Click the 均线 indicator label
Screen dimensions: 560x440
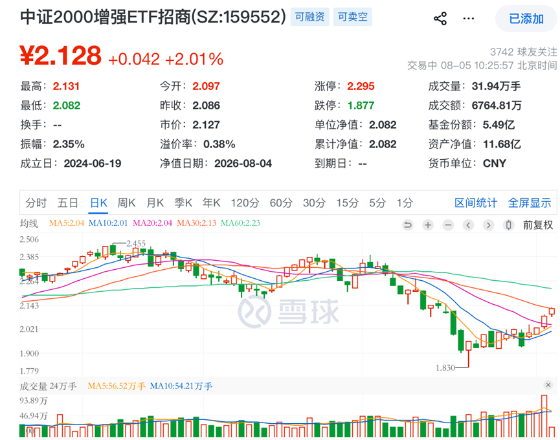pos(28,223)
